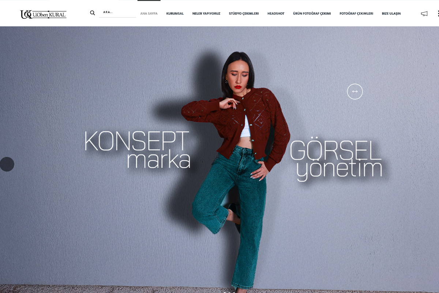The image size is (439, 293).
Task: Open the megaphone announcements icon
Action: (x=424, y=14)
